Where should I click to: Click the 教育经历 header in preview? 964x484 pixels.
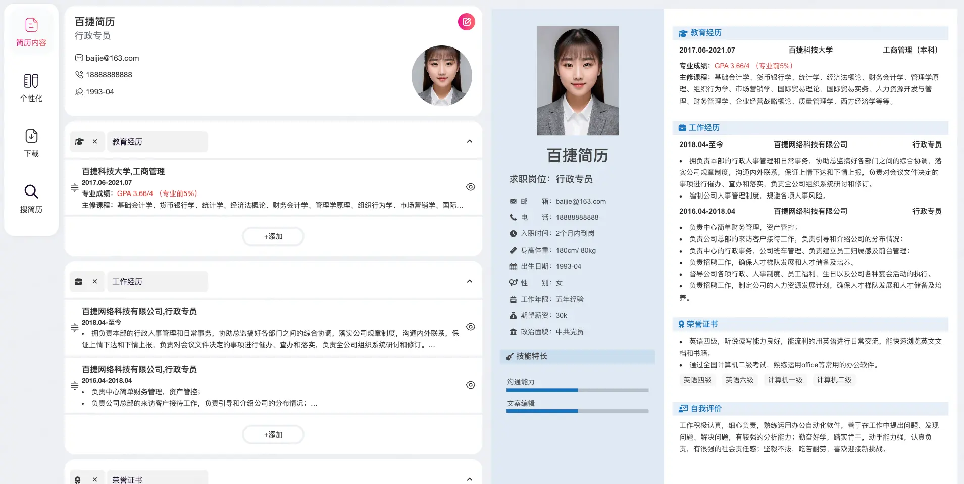click(x=810, y=33)
